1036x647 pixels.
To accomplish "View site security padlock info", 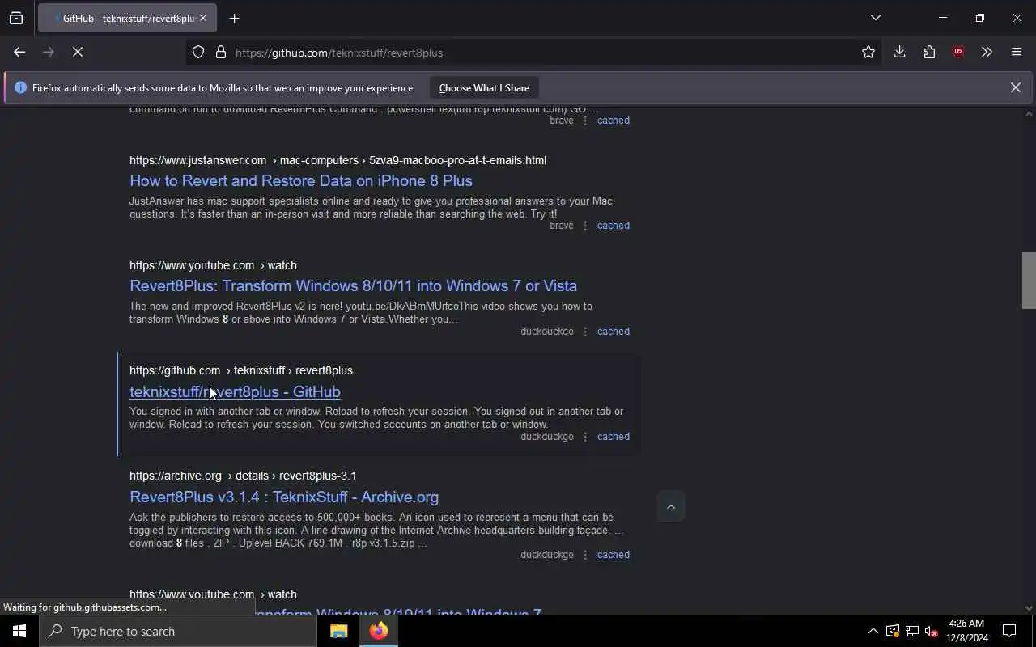I will point(220,52).
